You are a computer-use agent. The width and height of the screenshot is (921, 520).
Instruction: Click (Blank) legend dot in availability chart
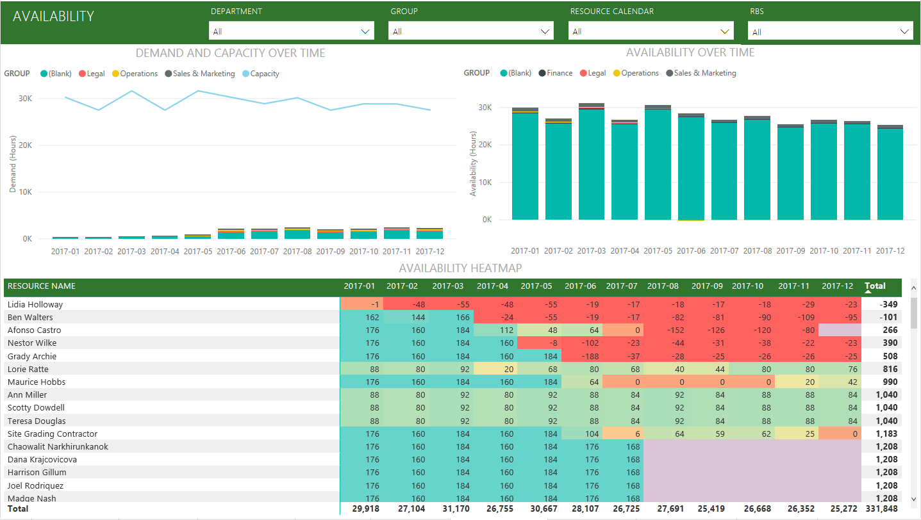[x=504, y=73]
